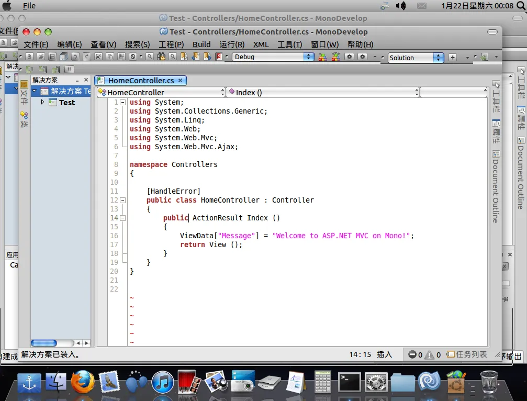527x401 pixels.
Task: Open the HomeController class selector dropdown
Action: coord(161,93)
